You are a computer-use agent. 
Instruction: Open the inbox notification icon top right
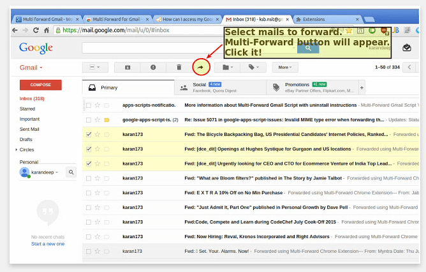407,48
